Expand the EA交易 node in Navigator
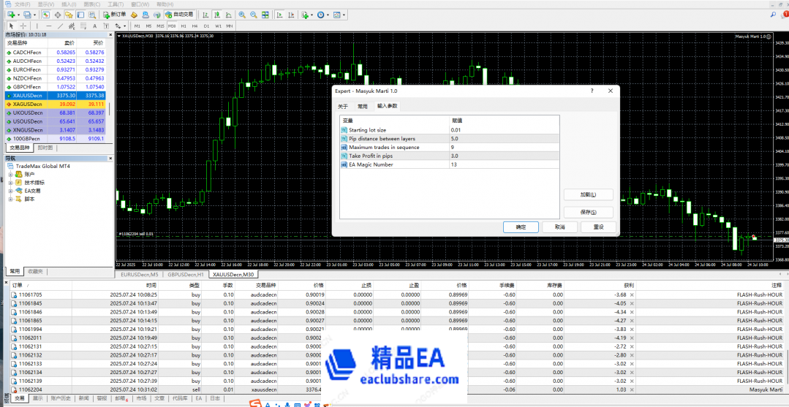The height and width of the screenshot is (407, 789). point(10,191)
